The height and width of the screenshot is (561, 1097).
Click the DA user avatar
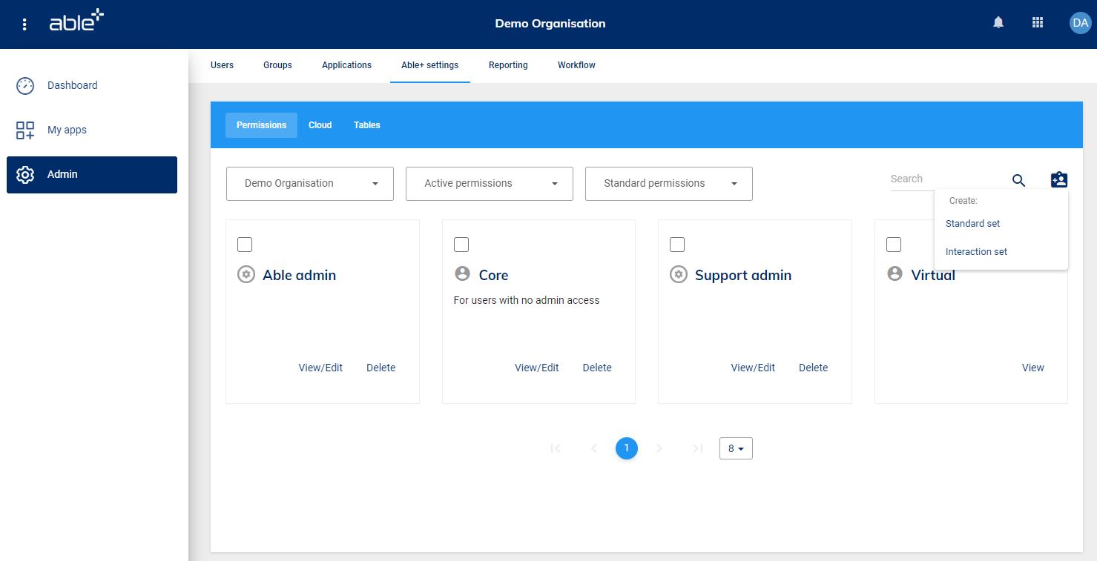pyautogui.click(x=1079, y=23)
